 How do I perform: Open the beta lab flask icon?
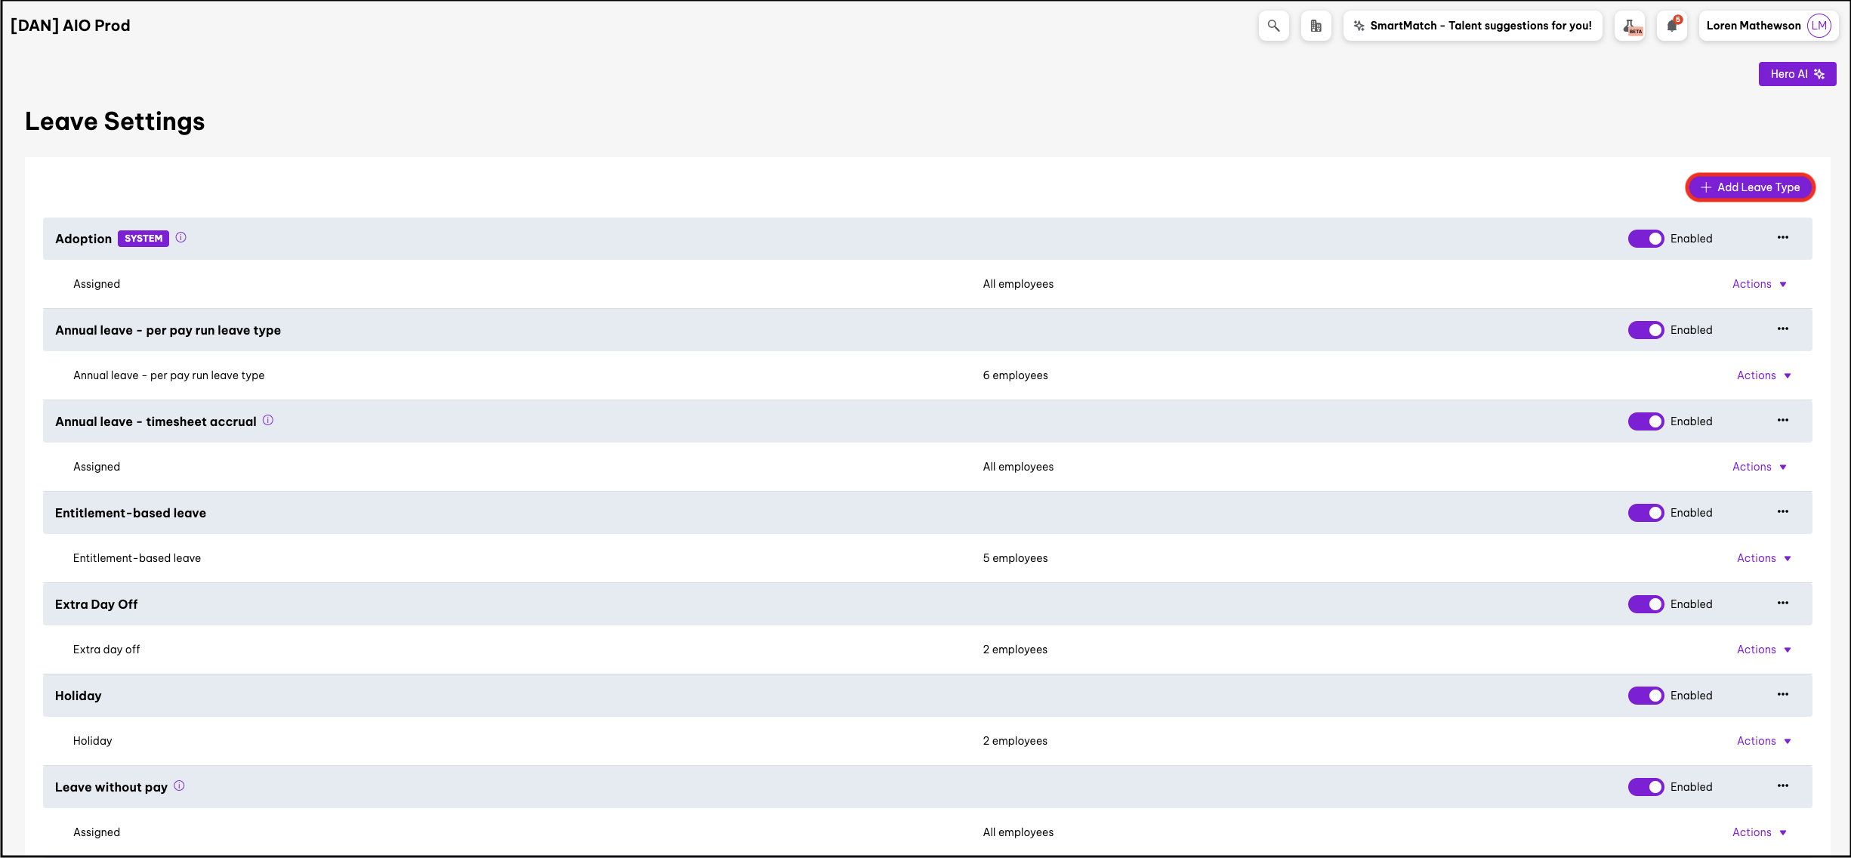point(1630,26)
